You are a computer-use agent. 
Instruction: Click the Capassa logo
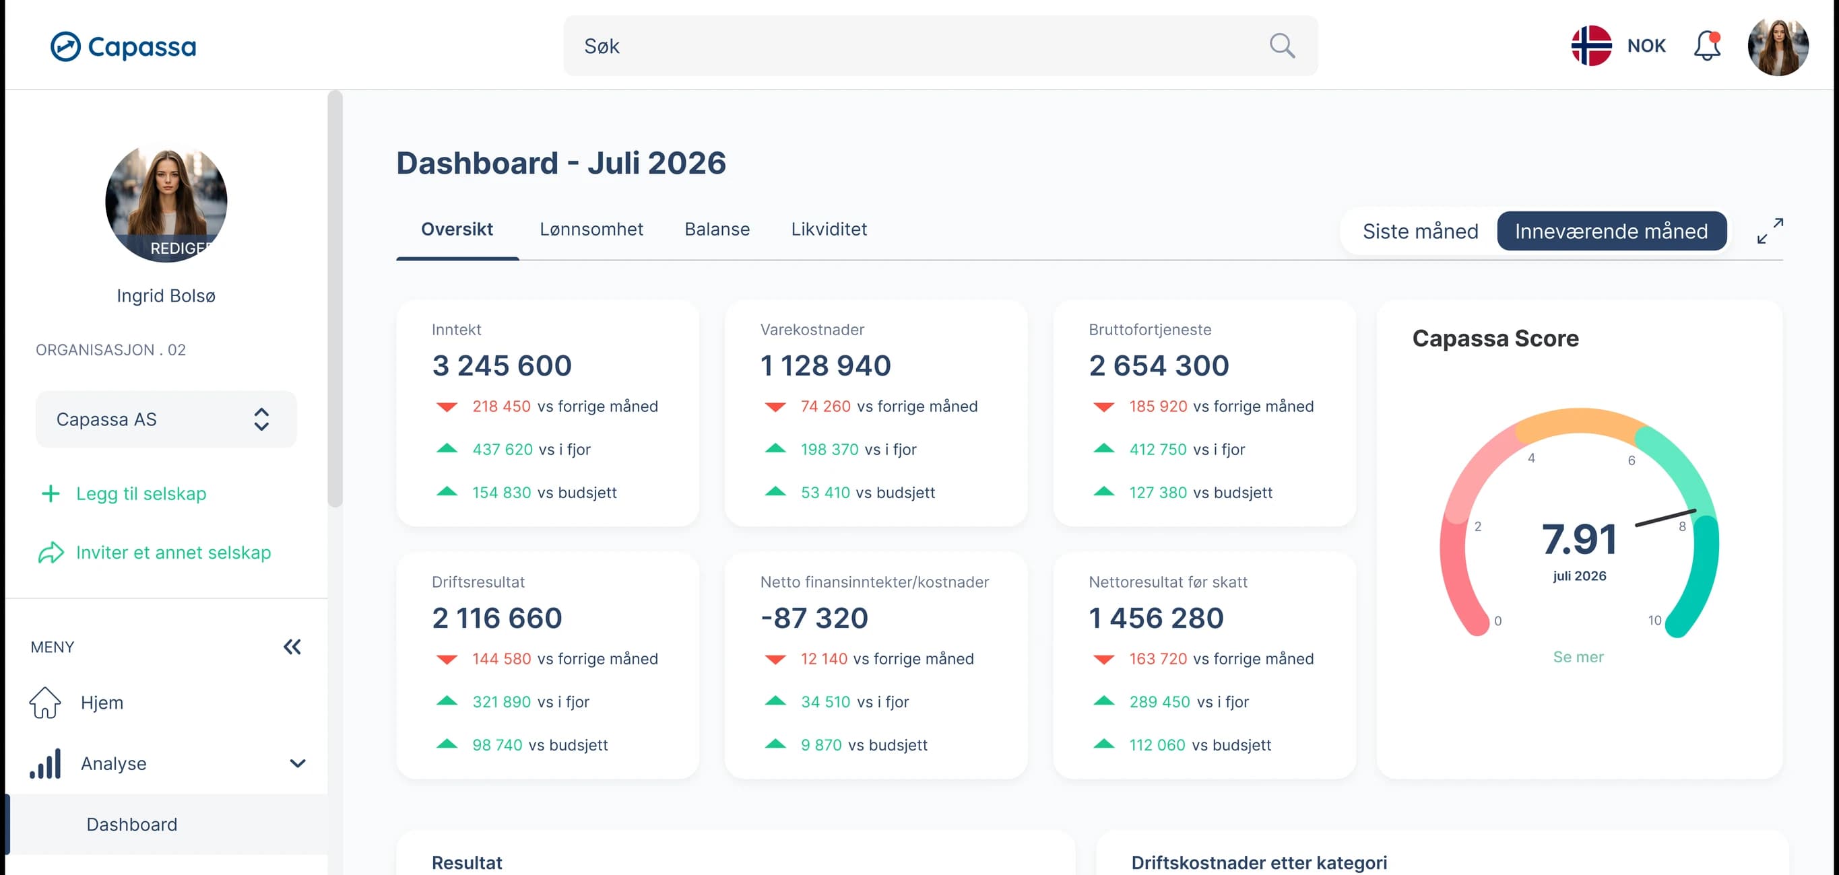pyautogui.click(x=123, y=46)
